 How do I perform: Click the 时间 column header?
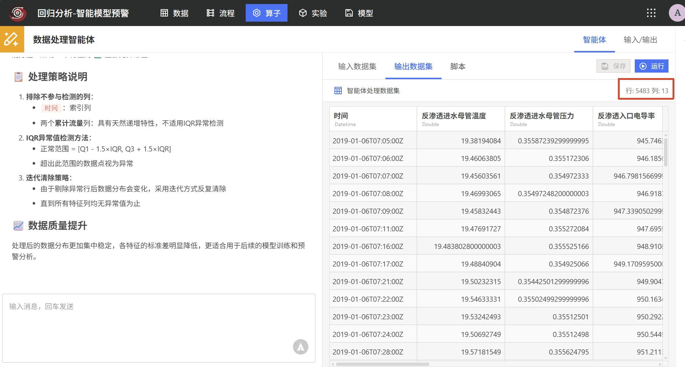[373, 119]
